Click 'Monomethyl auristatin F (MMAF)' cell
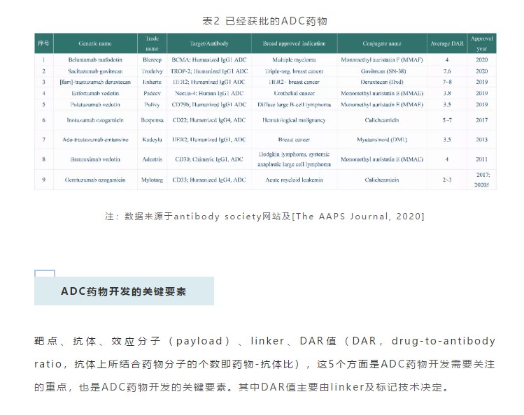 click(x=382, y=59)
